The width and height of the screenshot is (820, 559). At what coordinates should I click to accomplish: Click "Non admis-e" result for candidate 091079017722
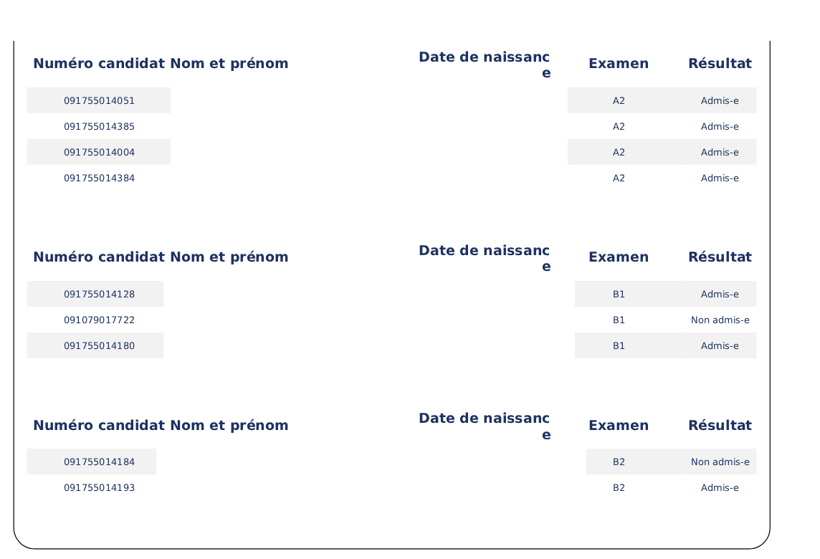point(720,320)
